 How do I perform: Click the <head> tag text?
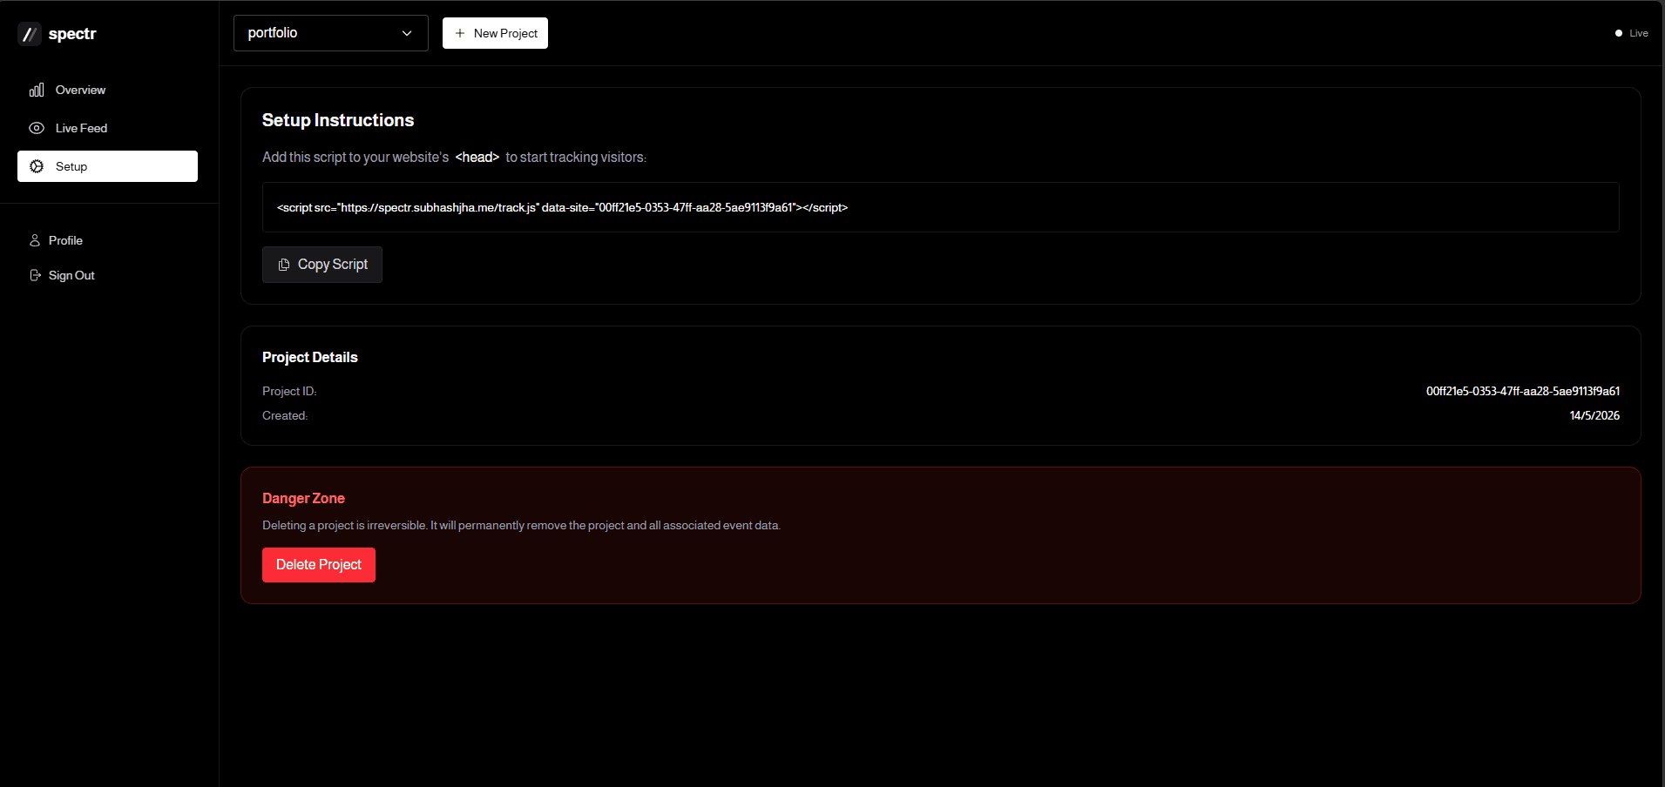pyautogui.click(x=477, y=157)
